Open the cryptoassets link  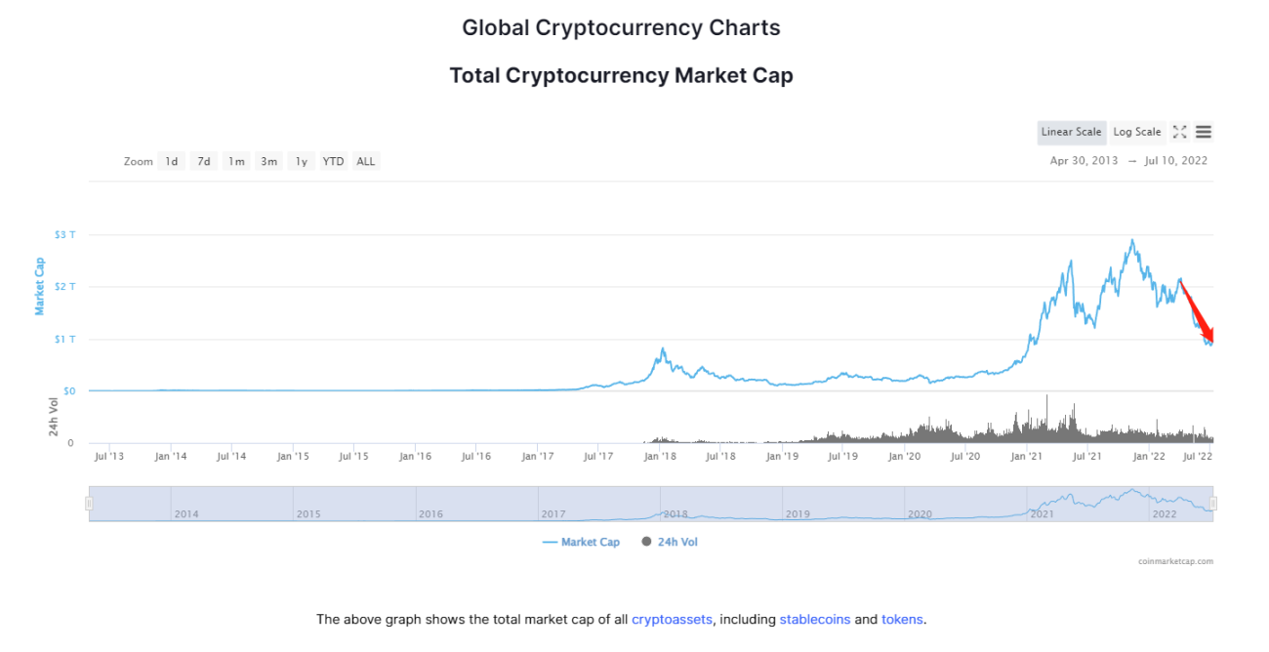pyautogui.click(x=672, y=620)
